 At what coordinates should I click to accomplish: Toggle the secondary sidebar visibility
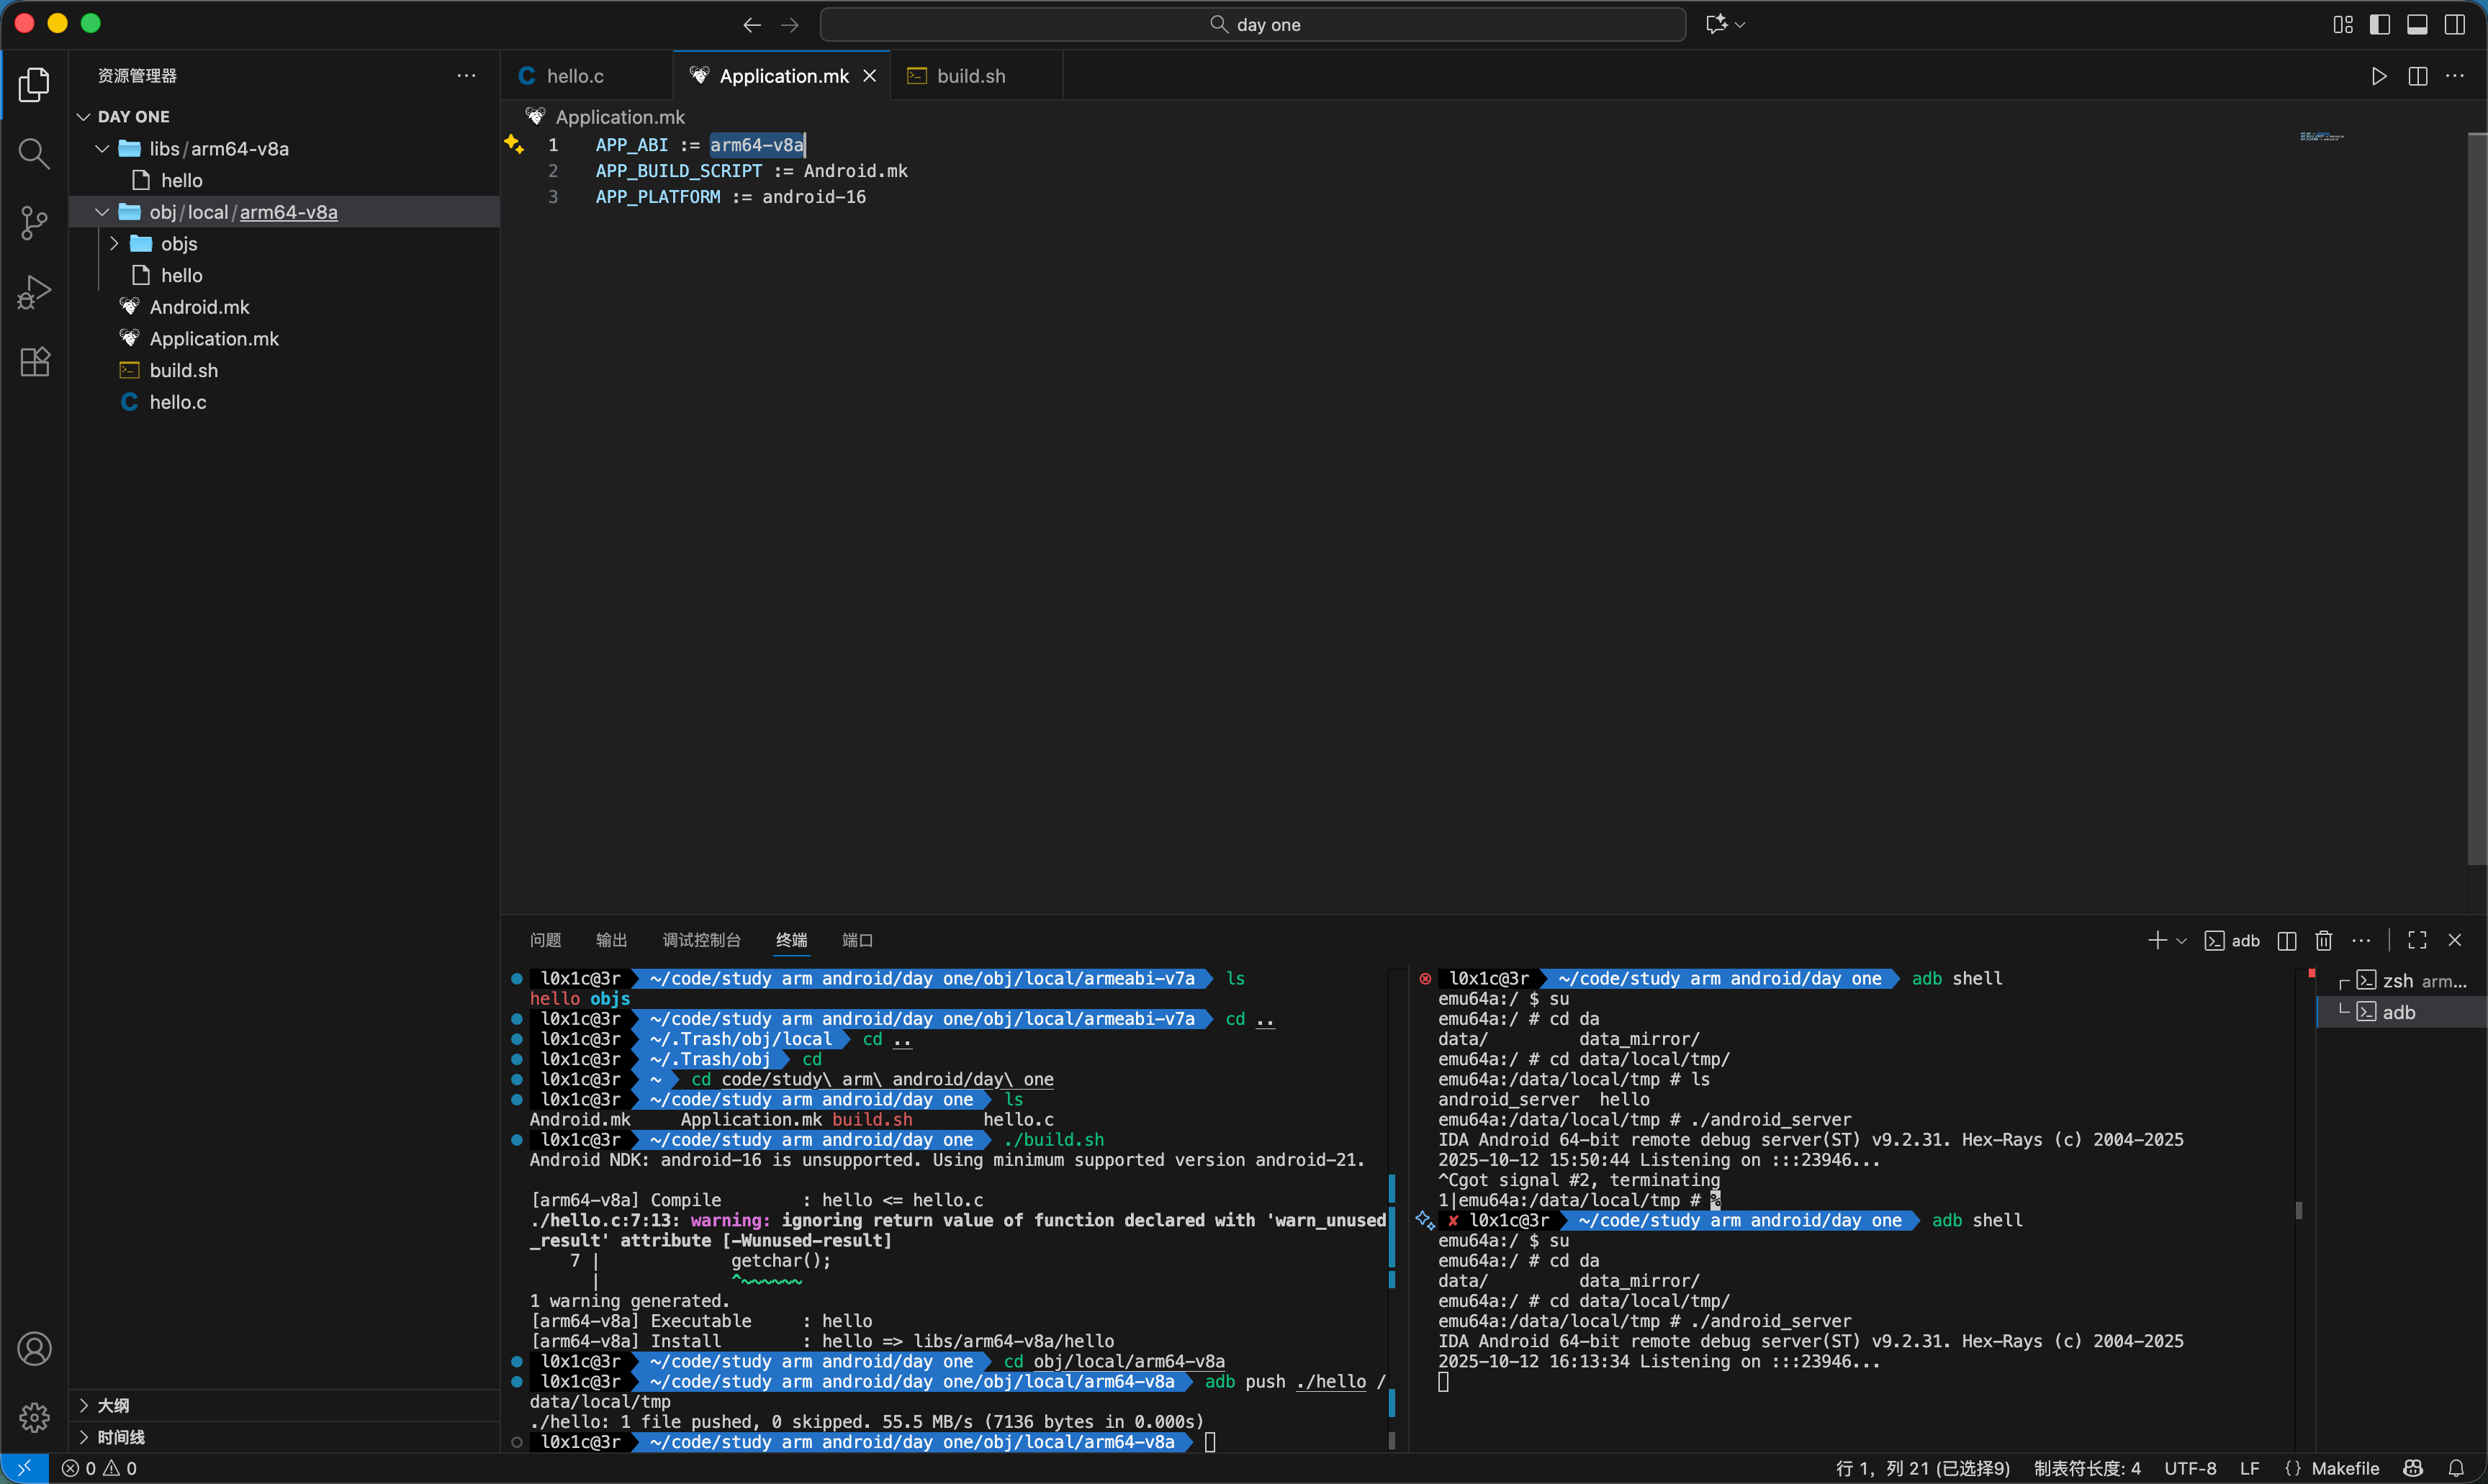pos(2454,24)
